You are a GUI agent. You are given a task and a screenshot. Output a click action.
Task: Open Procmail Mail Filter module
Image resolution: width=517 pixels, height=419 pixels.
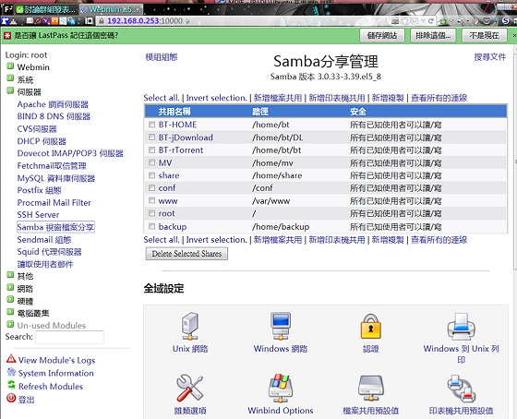[54, 202]
